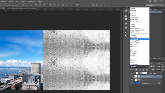Click the Distribute bottom edges icon
This screenshot has width=165, height=93.
coord(59,5)
